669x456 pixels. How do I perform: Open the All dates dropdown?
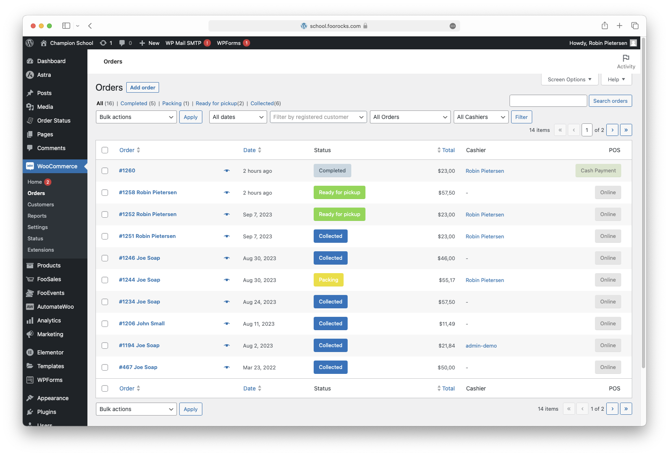point(238,117)
